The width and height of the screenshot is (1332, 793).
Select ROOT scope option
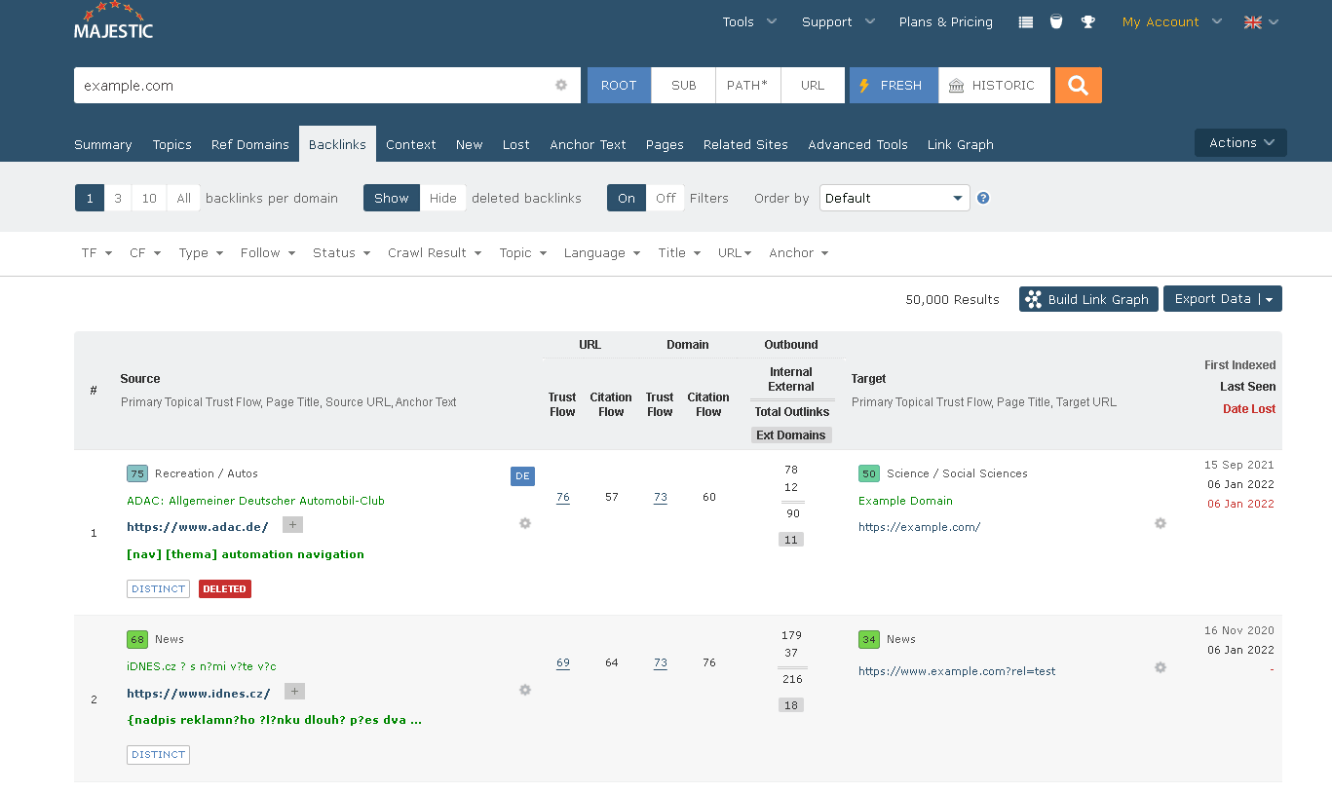tap(619, 85)
